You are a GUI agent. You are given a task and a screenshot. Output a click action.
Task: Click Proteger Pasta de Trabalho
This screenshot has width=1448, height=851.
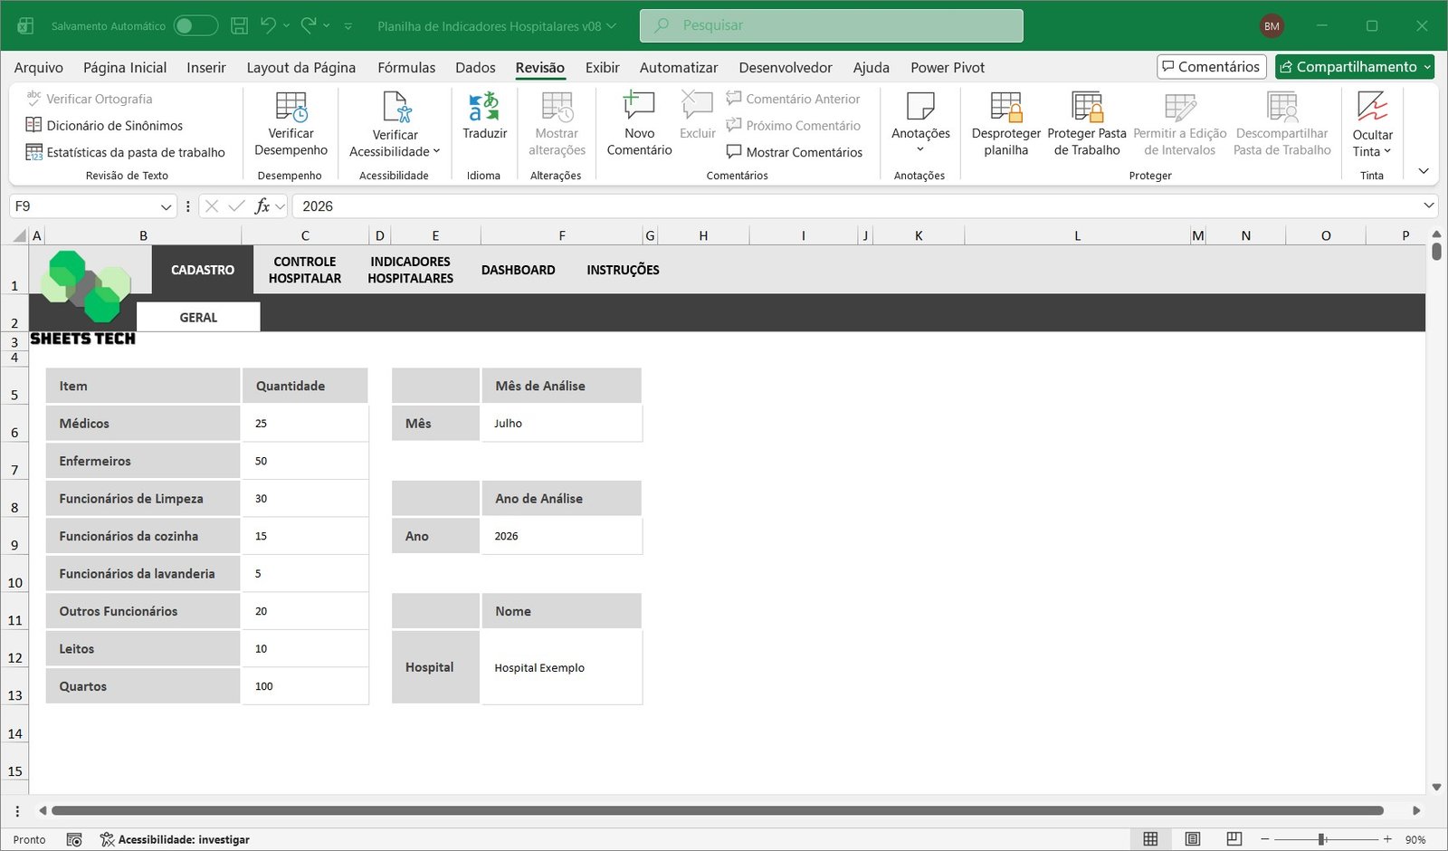point(1086,124)
